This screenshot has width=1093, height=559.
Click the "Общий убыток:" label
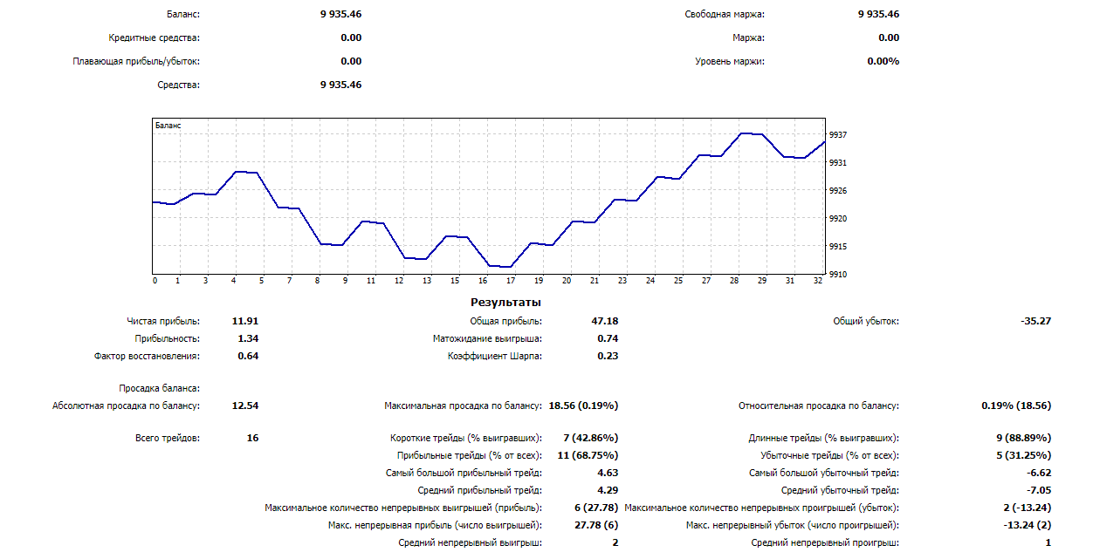tap(866, 321)
